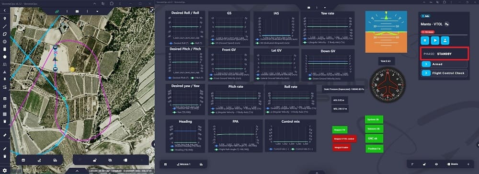Click the Flight Control Check button

click(444, 73)
